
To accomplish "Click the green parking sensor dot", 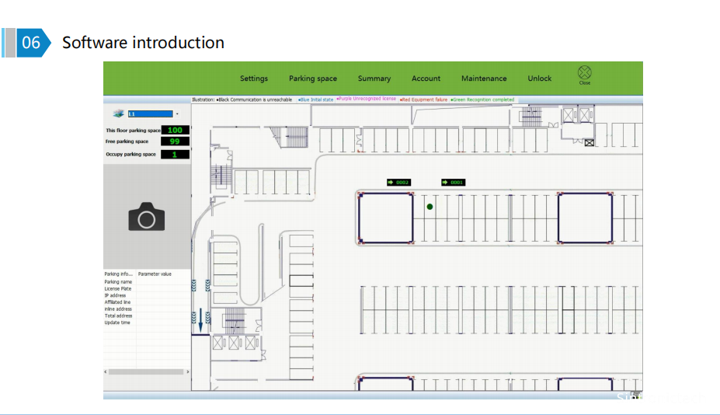I will (430, 207).
